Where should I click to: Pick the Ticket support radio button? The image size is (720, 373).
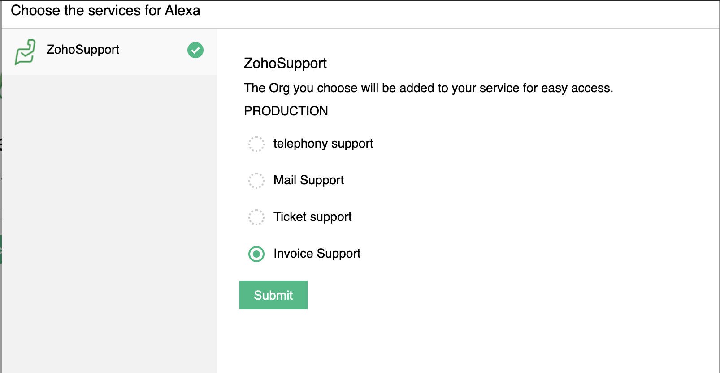point(256,217)
